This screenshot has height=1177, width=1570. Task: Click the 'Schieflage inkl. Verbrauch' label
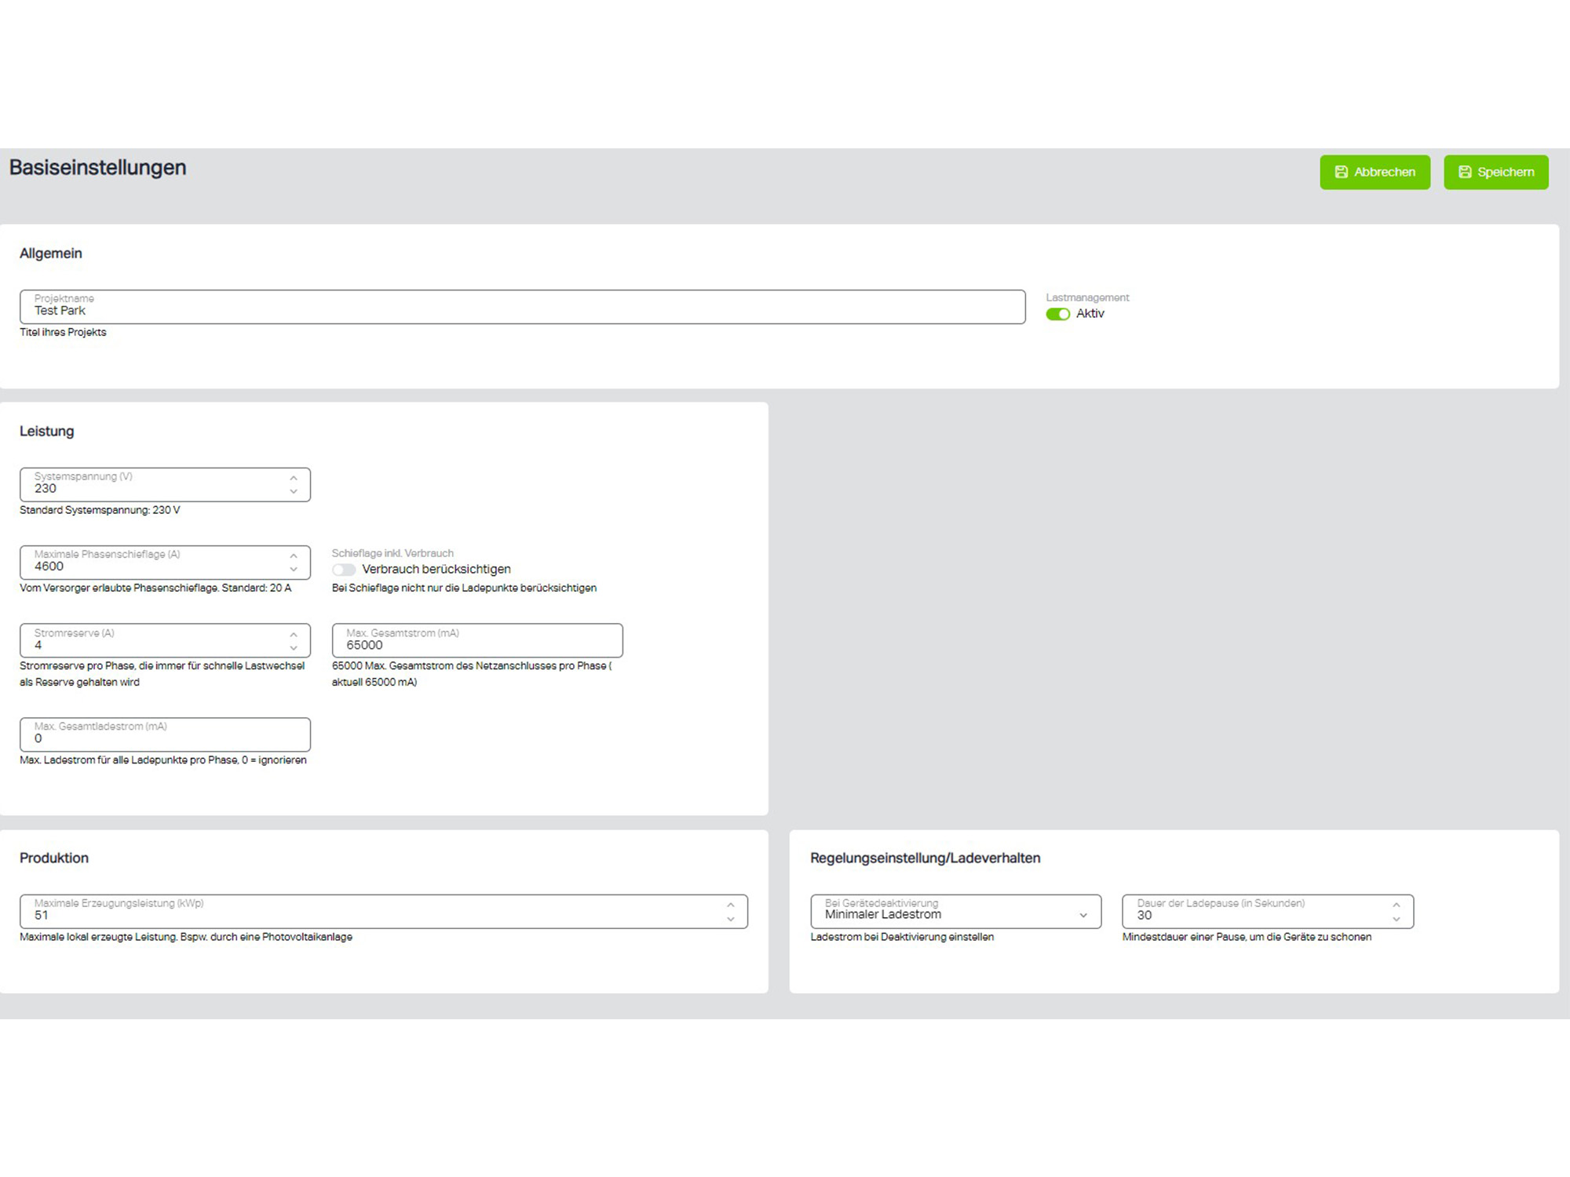pos(392,553)
